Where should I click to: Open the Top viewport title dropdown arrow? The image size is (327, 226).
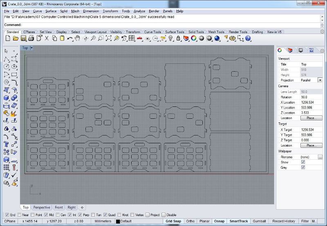tap(31, 48)
